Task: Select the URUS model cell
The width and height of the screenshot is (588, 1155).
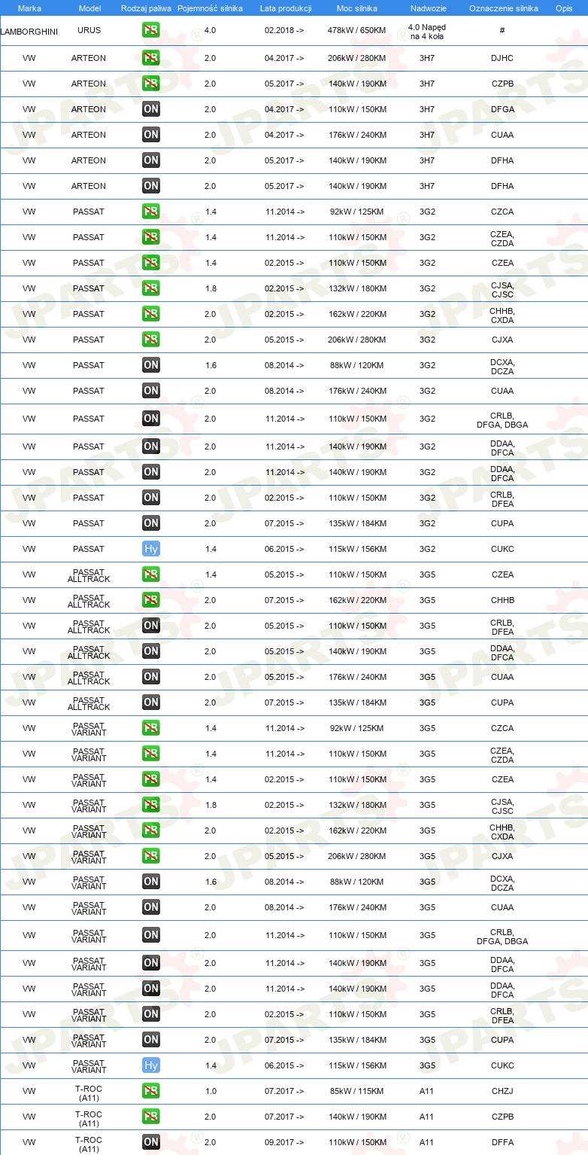Action: (x=89, y=31)
